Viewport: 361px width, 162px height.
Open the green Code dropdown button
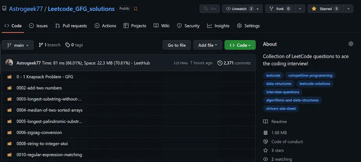tap(240, 45)
